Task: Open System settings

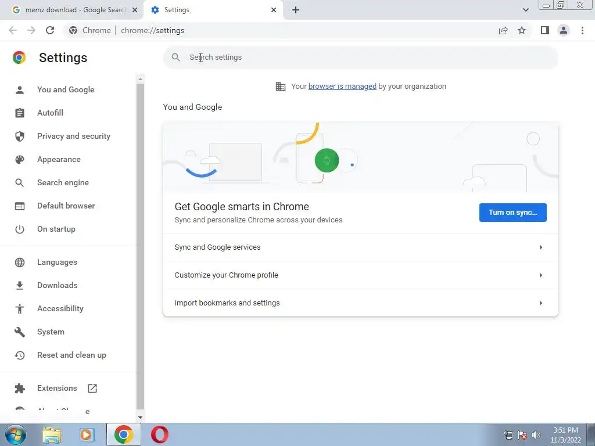Action: tap(51, 332)
